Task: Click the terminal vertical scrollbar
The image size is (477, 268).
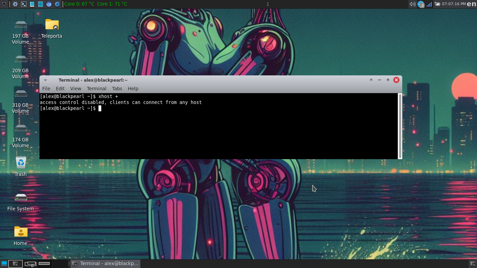Action: (x=400, y=126)
